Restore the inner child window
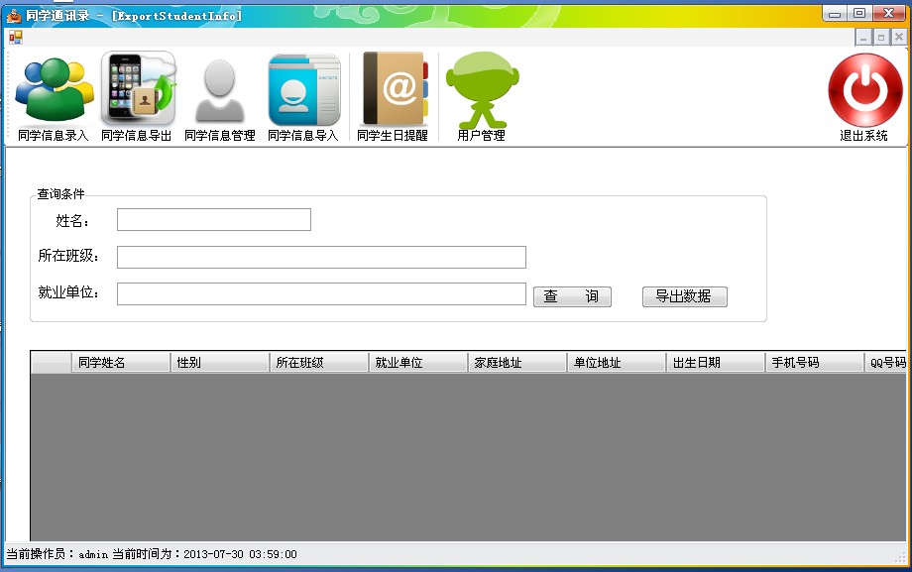This screenshot has height=572, width=912. [881, 38]
